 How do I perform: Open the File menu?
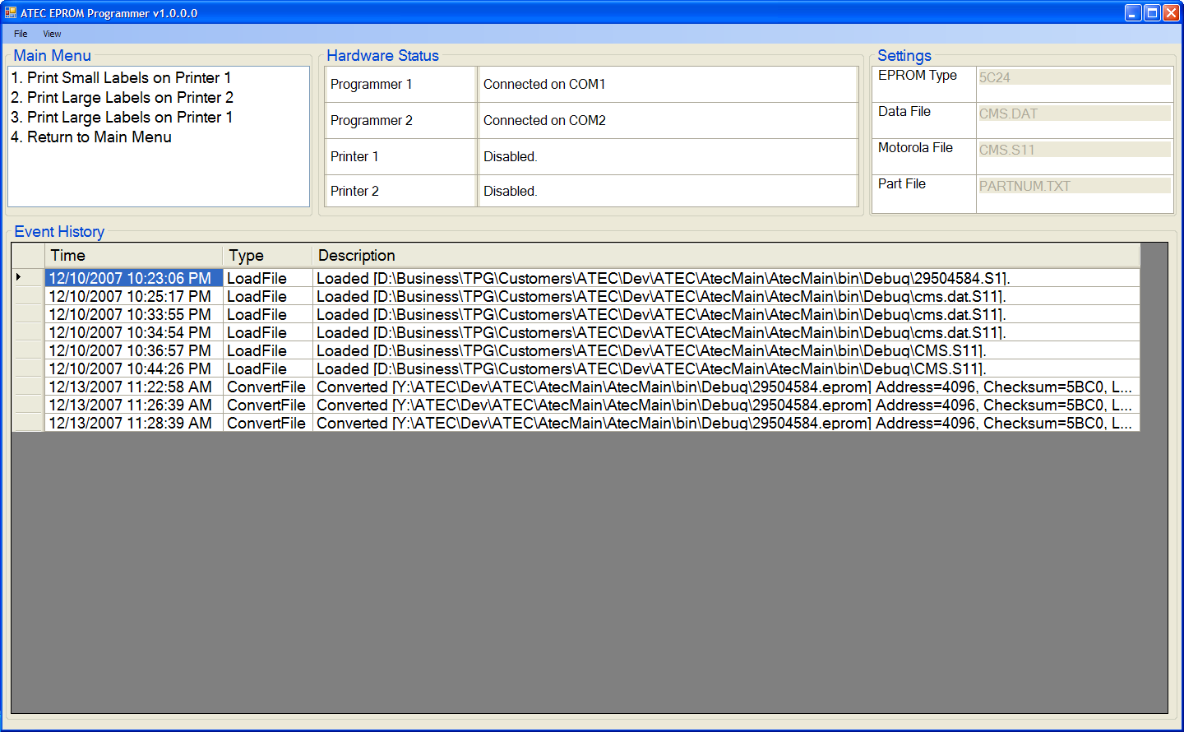click(21, 34)
